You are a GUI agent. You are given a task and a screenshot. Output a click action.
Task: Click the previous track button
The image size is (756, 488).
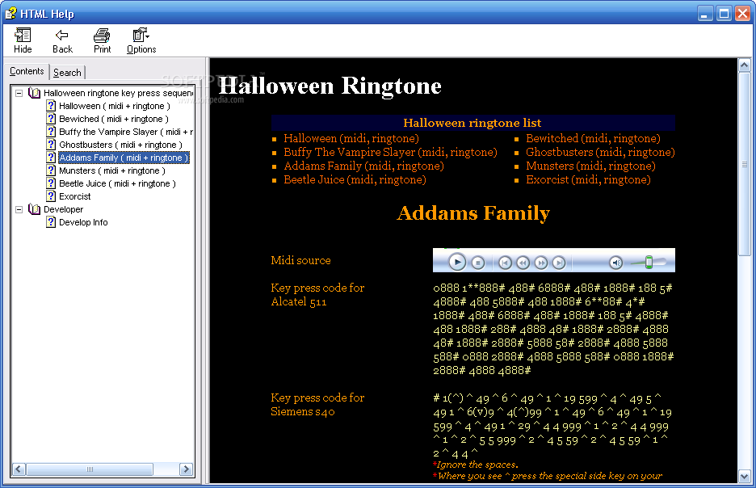pyautogui.click(x=505, y=263)
